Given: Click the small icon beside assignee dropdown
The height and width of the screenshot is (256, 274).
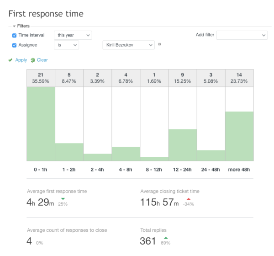Looking at the screenshot, I should click(x=159, y=44).
